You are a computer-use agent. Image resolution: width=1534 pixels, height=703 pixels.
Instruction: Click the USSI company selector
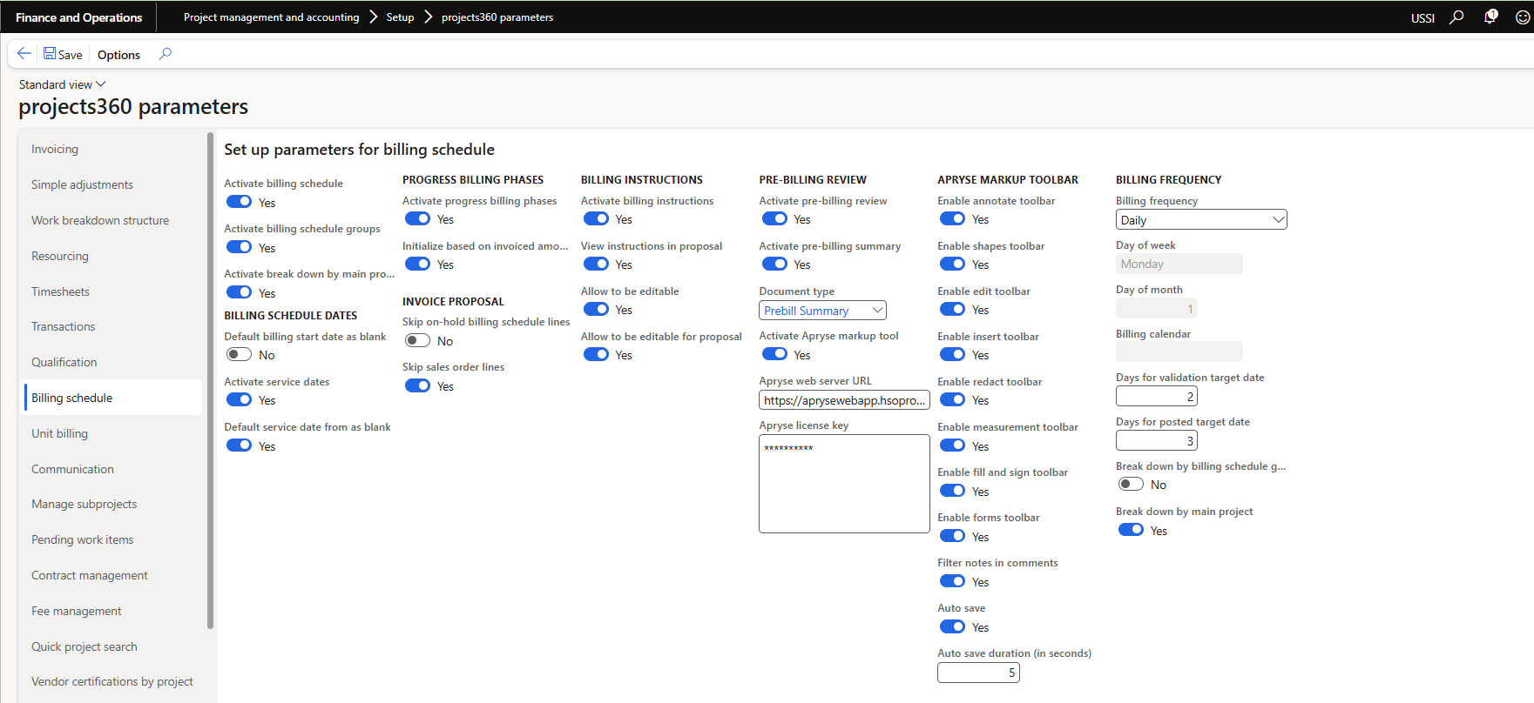pos(1422,17)
